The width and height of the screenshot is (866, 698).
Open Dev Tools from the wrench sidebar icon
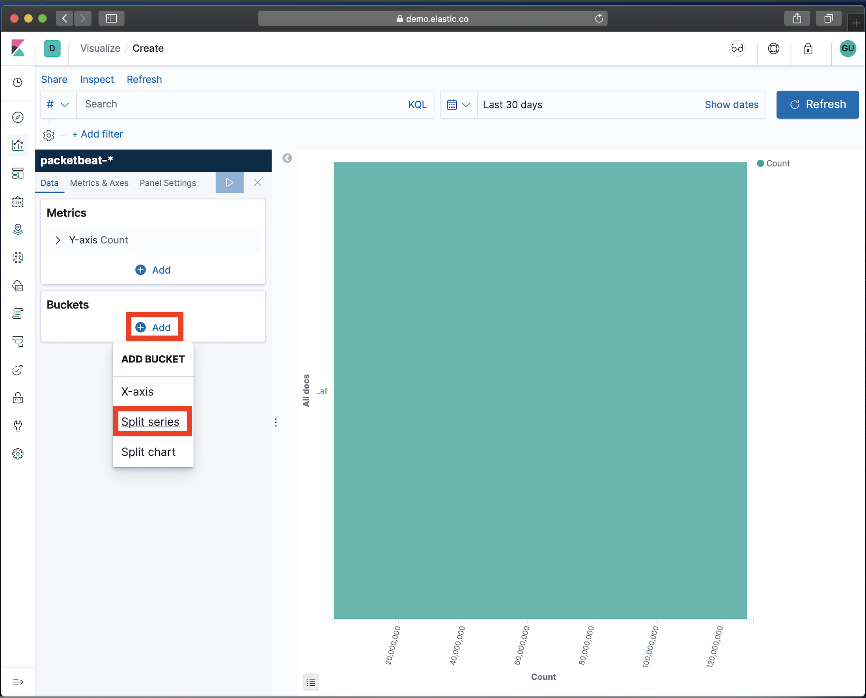18,426
